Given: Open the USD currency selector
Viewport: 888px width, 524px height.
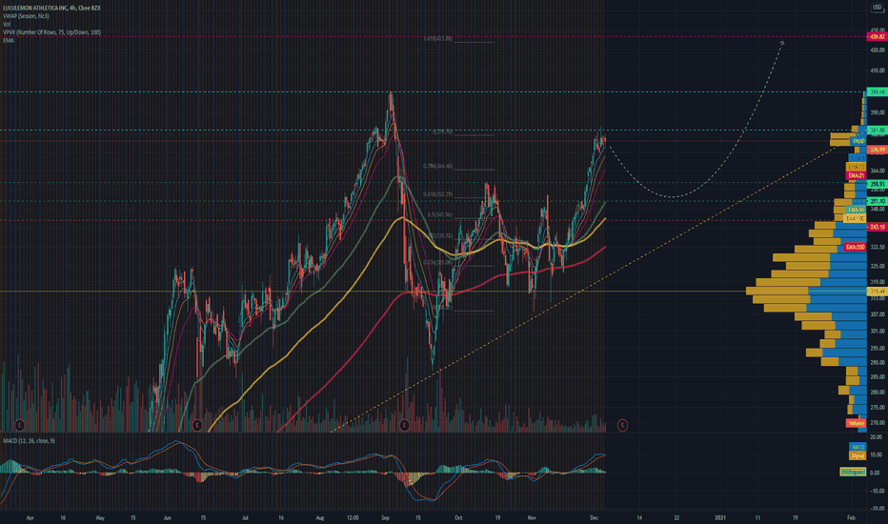Looking at the screenshot, I should coord(877,8).
